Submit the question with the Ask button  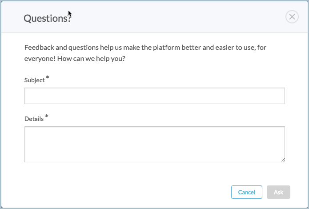pos(278,192)
